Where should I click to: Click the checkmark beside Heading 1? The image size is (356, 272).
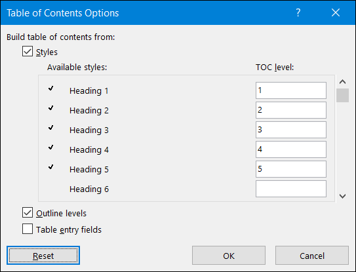pyautogui.click(x=51, y=88)
